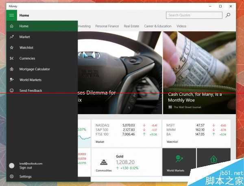The height and width of the screenshot is (186, 244).
Task: Open the Cash Crunch Monthly Woe article
Action: [x=199, y=73]
